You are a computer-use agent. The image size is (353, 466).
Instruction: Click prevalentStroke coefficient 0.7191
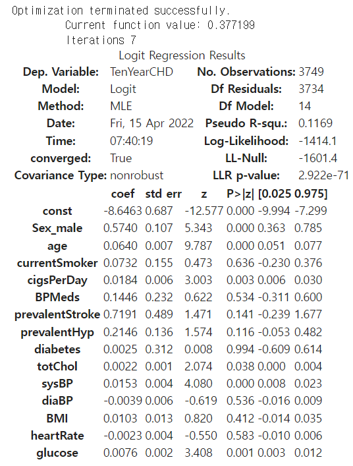(121, 314)
